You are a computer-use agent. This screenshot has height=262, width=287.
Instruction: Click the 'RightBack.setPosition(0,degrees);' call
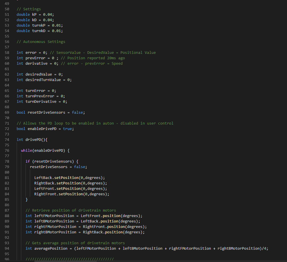[71, 183]
